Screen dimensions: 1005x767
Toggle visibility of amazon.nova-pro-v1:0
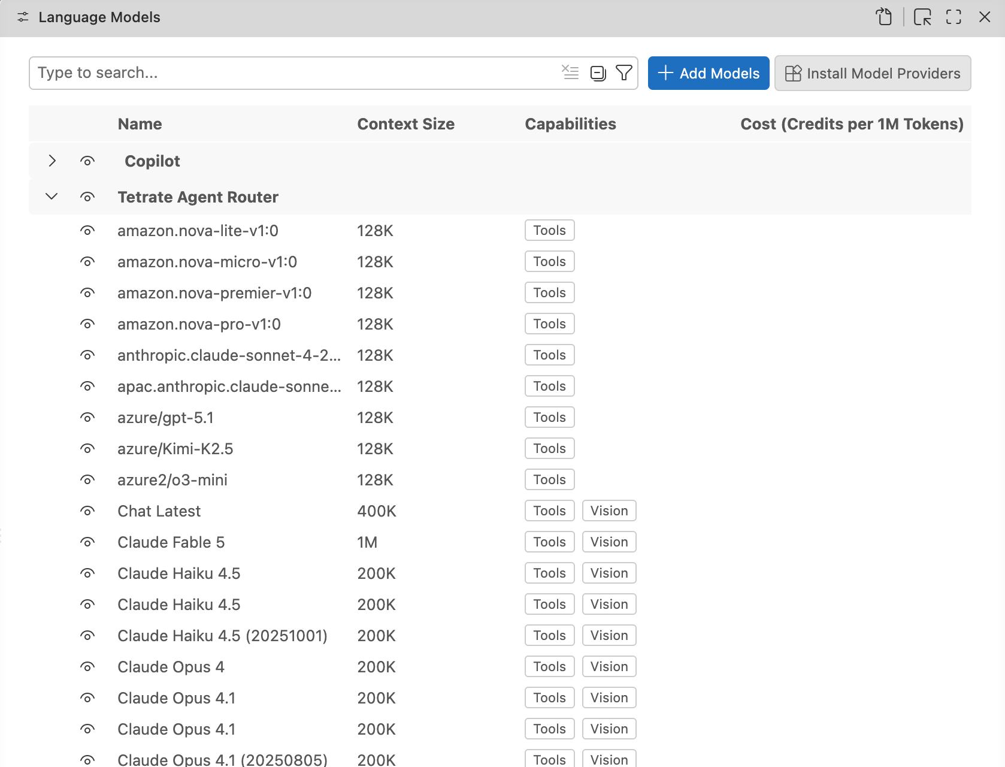(x=87, y=324)
